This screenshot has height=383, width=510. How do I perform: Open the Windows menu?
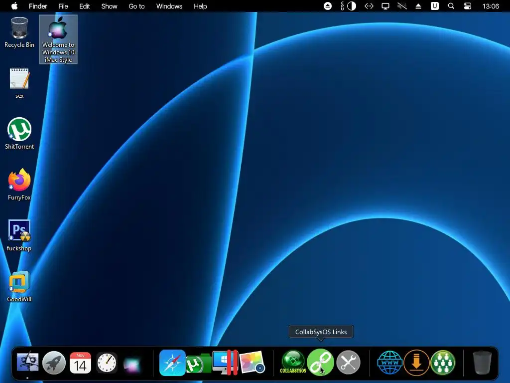pos(169,6)
